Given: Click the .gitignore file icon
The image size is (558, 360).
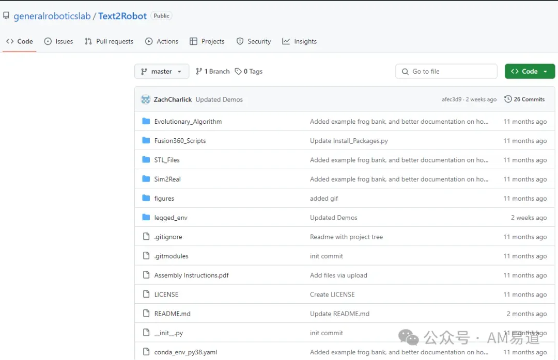Looking at the screenshot, I should click(x=146, y=236).
